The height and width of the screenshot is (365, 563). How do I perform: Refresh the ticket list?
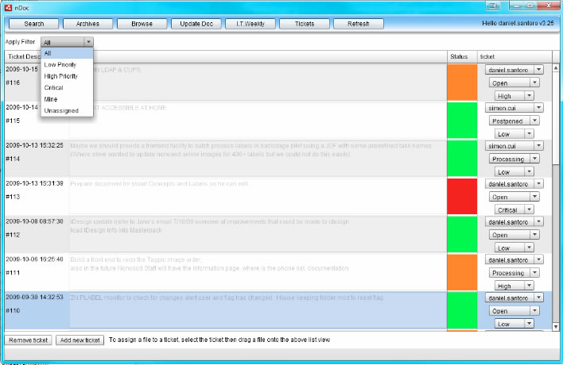358,24
